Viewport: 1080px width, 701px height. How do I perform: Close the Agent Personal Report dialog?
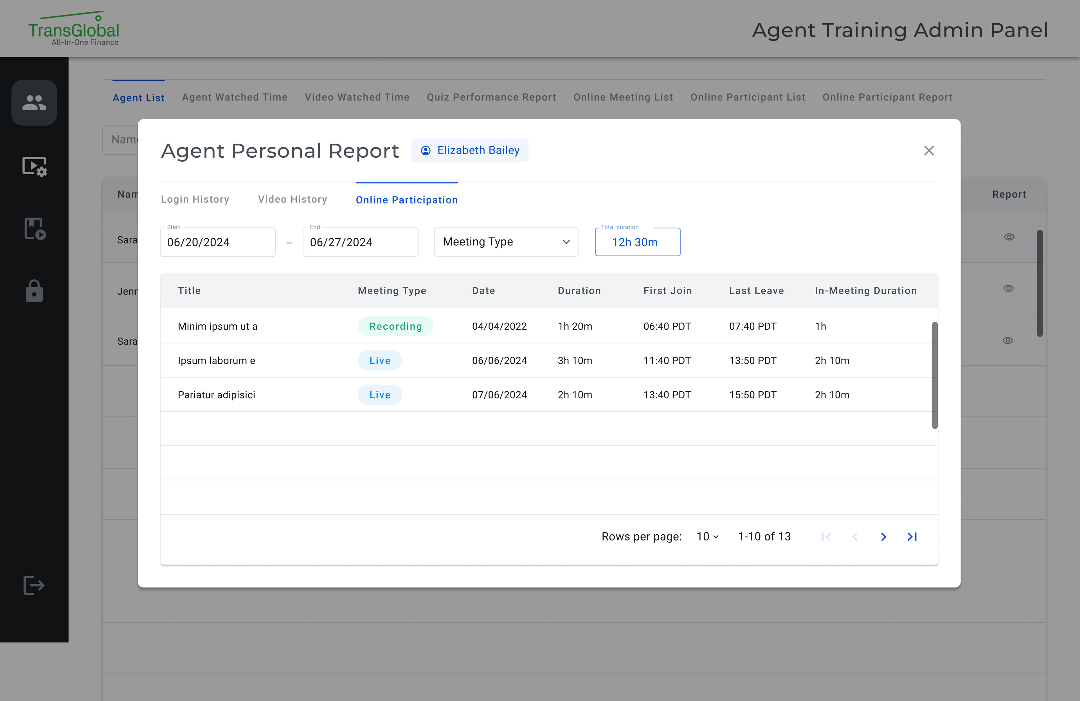coord(929,151)
